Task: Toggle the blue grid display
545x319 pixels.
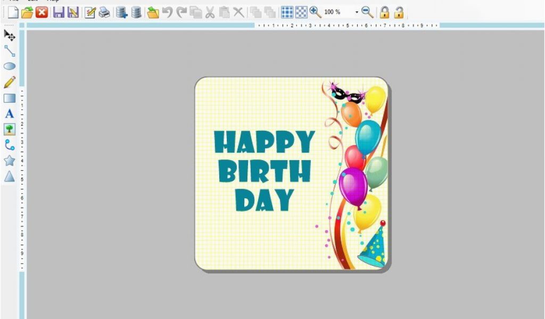Action: (x=287, y=13)
